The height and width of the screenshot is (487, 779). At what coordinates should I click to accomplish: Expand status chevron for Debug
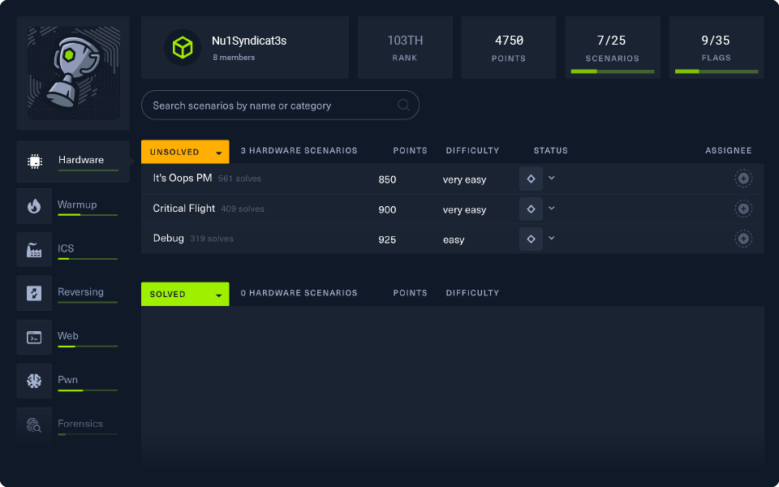pos(552,238)
